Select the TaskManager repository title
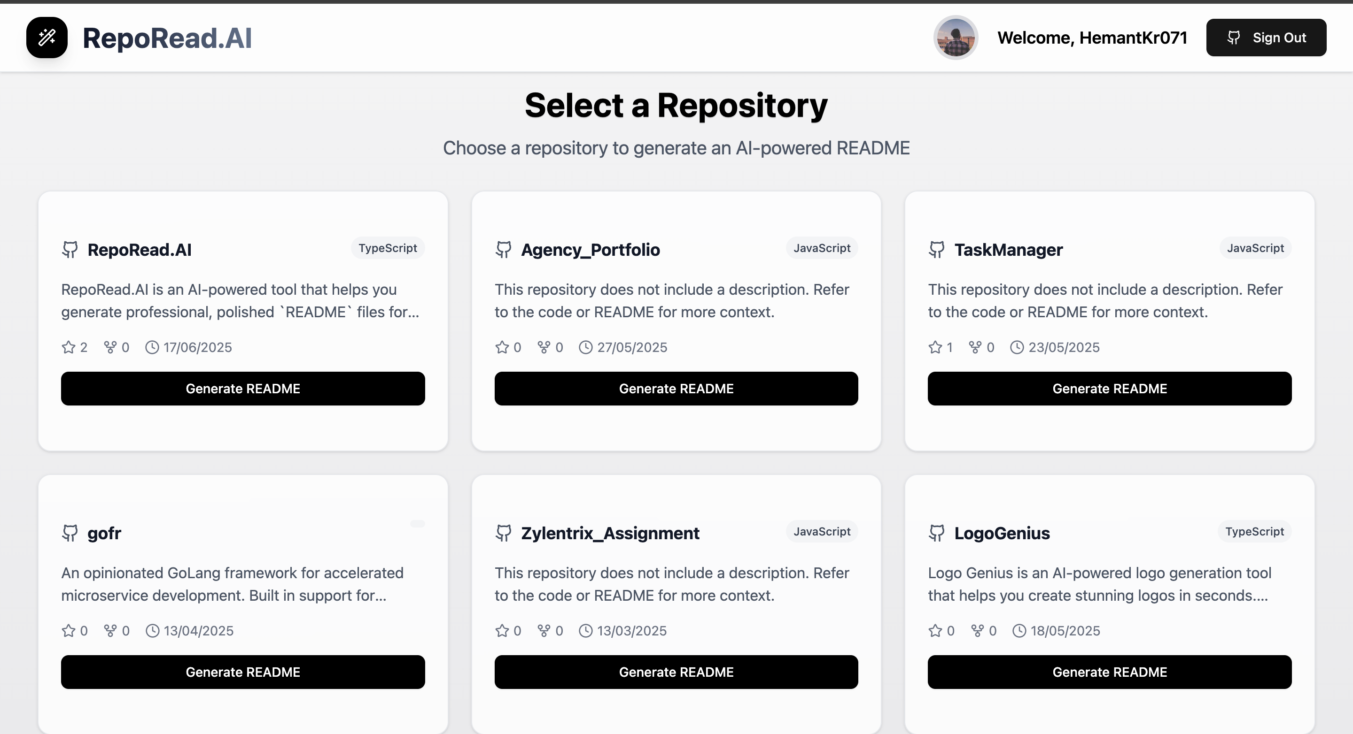This screenshot has width=1353, height=734. tap(1009, 249)
